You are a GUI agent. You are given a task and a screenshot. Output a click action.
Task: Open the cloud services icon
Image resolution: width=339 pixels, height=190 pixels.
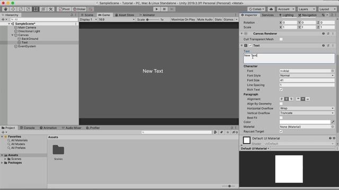(271, 9)
